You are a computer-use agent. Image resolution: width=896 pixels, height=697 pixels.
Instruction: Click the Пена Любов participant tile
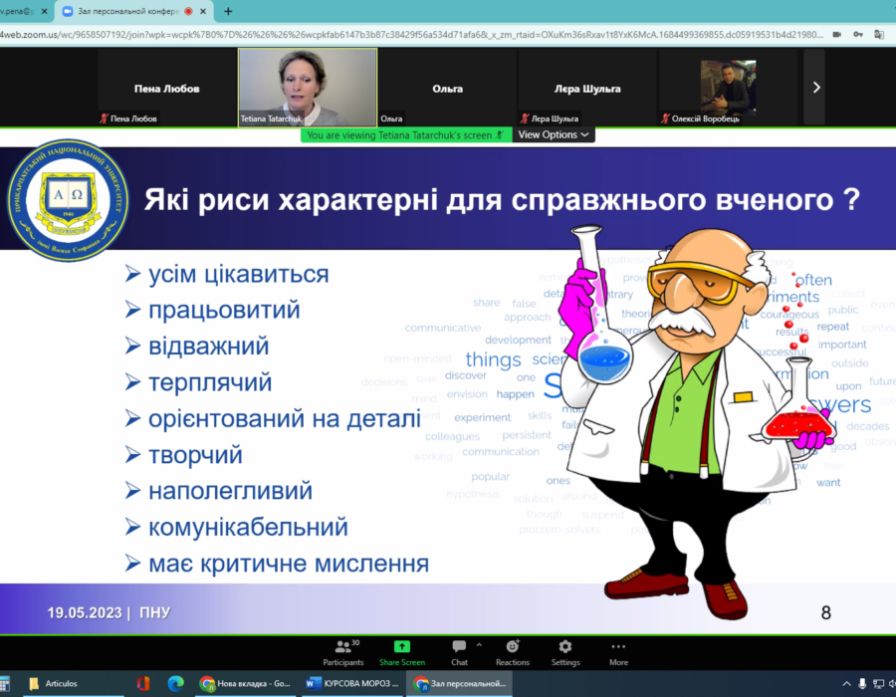[x=166, y=88]
